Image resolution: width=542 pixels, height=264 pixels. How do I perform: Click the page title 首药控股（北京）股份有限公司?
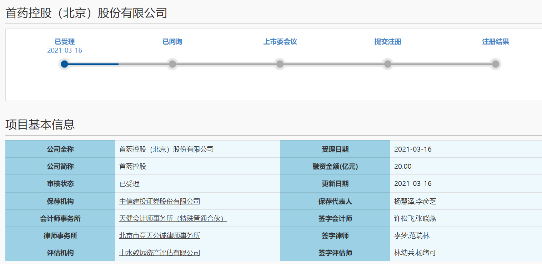click(86, 13)
